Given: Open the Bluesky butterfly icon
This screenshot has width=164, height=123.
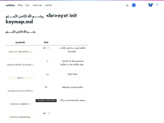Looking at the screenshot, I should tap(151, 5).
